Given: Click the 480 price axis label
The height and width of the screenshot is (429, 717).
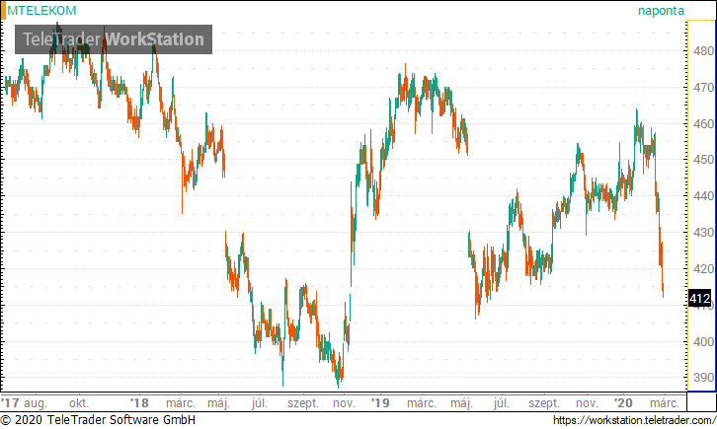Looking at the screenshot, I should click(703, 51).
